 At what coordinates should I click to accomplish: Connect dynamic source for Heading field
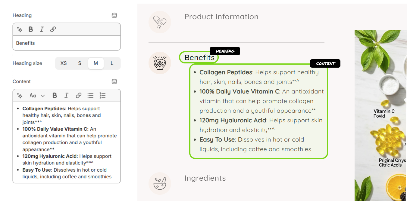[x=114, y=15]
